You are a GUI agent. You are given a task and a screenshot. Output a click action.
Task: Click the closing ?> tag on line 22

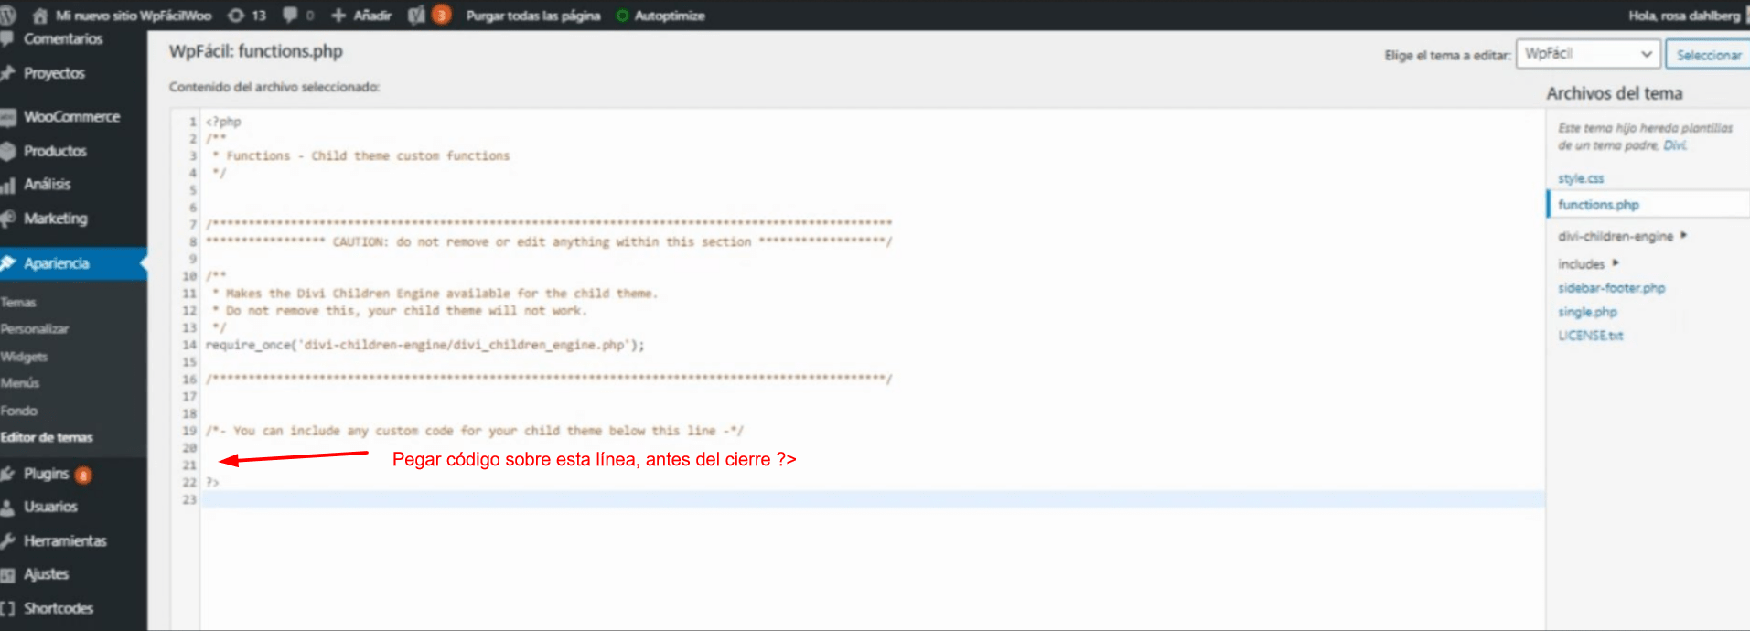coord(212,482)
